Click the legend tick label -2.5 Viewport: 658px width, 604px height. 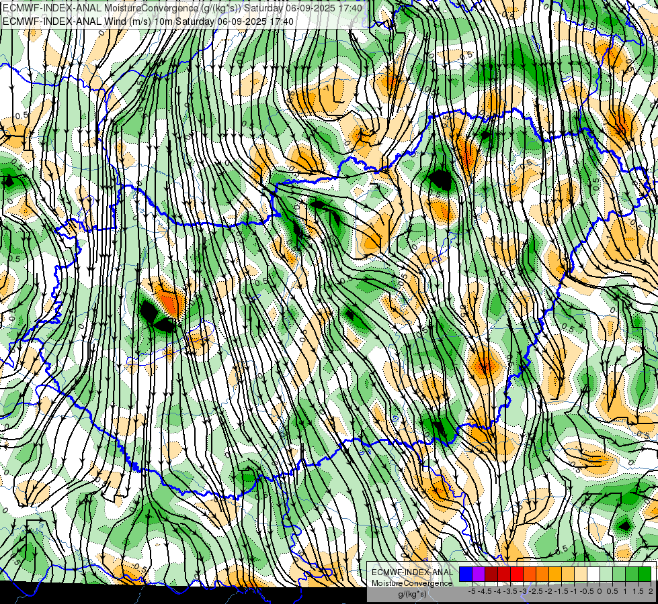coord(536,591)
